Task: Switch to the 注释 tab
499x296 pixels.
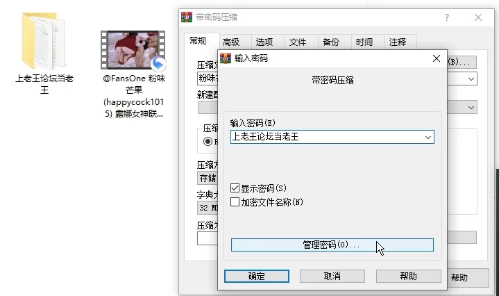Action: pyautogui.click(x=400, y=42)
